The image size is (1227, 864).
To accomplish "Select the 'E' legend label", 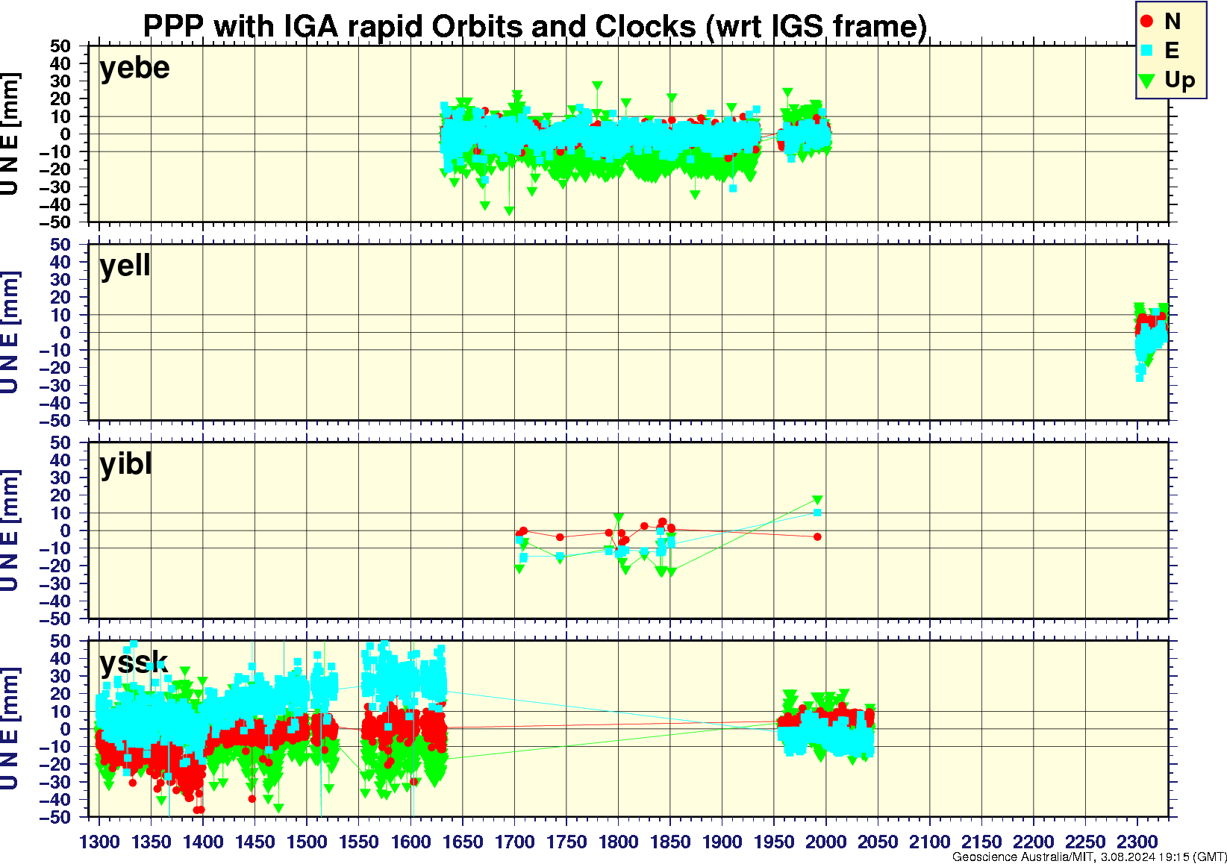I will (1172, 51).
